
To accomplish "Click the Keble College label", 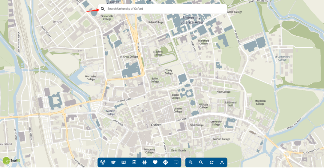I will pyautogui.click(x=156, y=22).
